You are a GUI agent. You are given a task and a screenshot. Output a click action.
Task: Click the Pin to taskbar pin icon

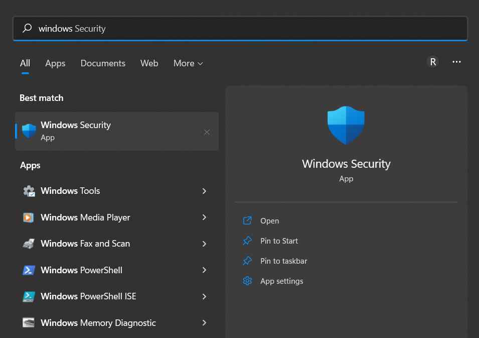click(247, 261)
